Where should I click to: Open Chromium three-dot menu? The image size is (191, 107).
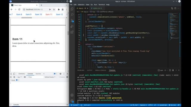point(67,10)
